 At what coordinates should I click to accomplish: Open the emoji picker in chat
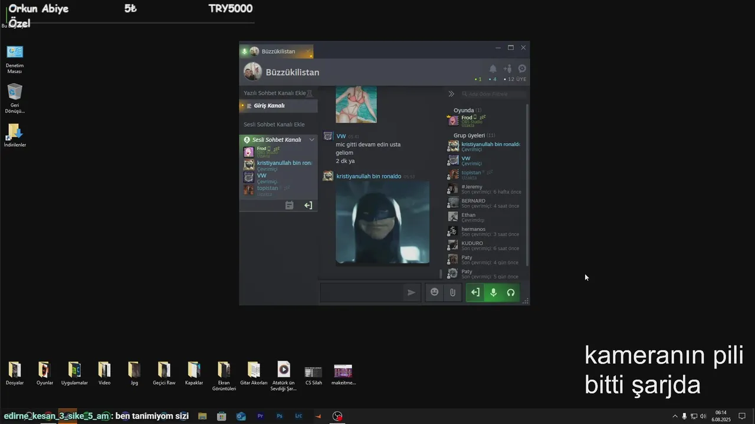(435, 292)
